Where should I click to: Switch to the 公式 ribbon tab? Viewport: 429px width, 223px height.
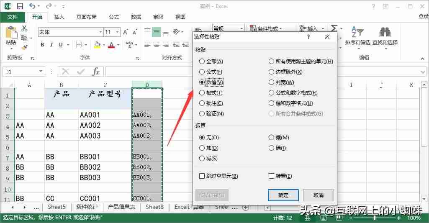click(x=114, y=17)
